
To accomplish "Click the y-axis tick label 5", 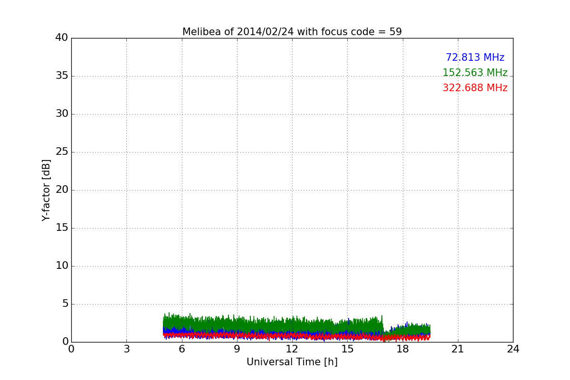I will pos(65,304).
